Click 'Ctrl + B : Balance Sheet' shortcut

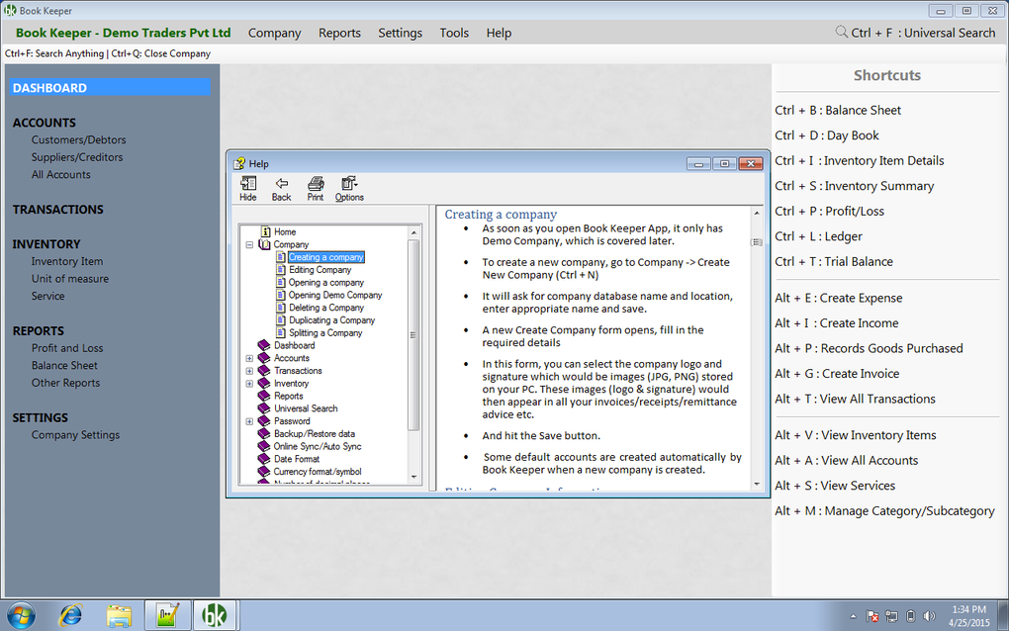(838, 110)
